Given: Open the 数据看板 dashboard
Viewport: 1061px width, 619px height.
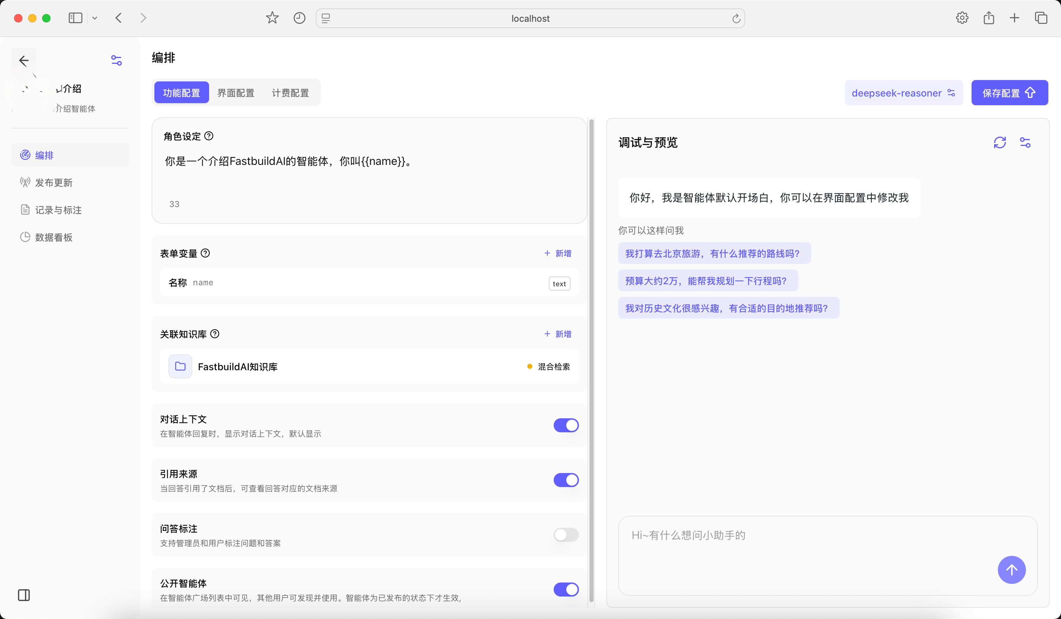Looking at the screenshot, I should click(53, 237).
